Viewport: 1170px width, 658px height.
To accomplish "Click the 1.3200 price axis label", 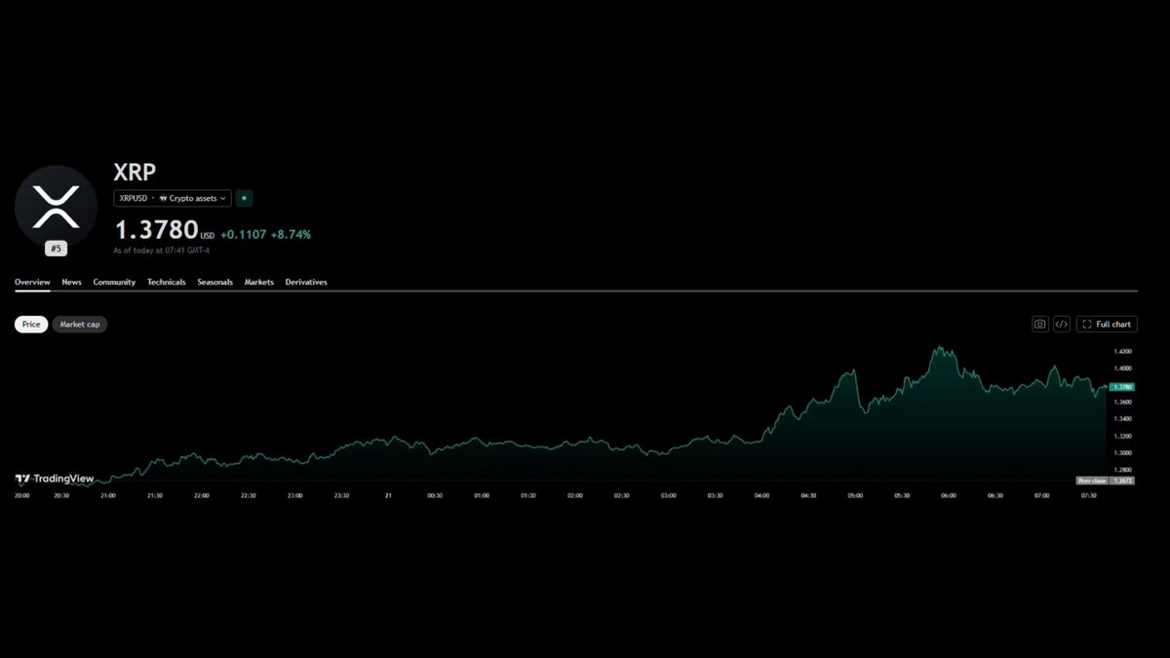I will pos(1123,436).
